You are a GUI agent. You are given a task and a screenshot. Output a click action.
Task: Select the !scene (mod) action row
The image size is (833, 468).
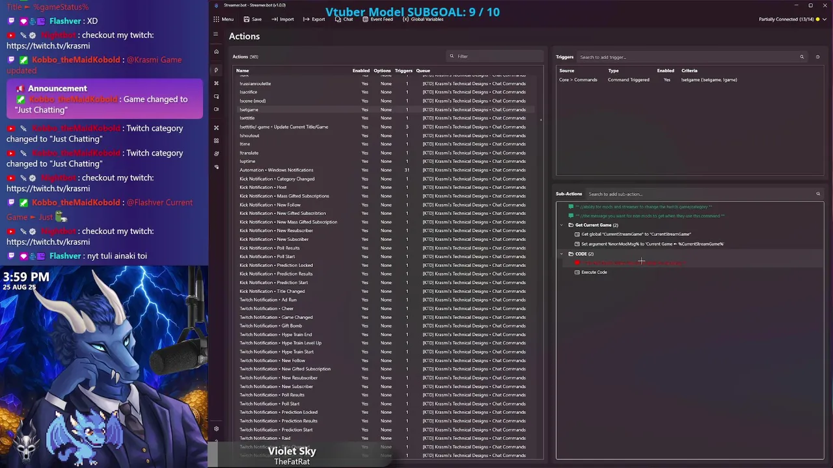(387, 101)
